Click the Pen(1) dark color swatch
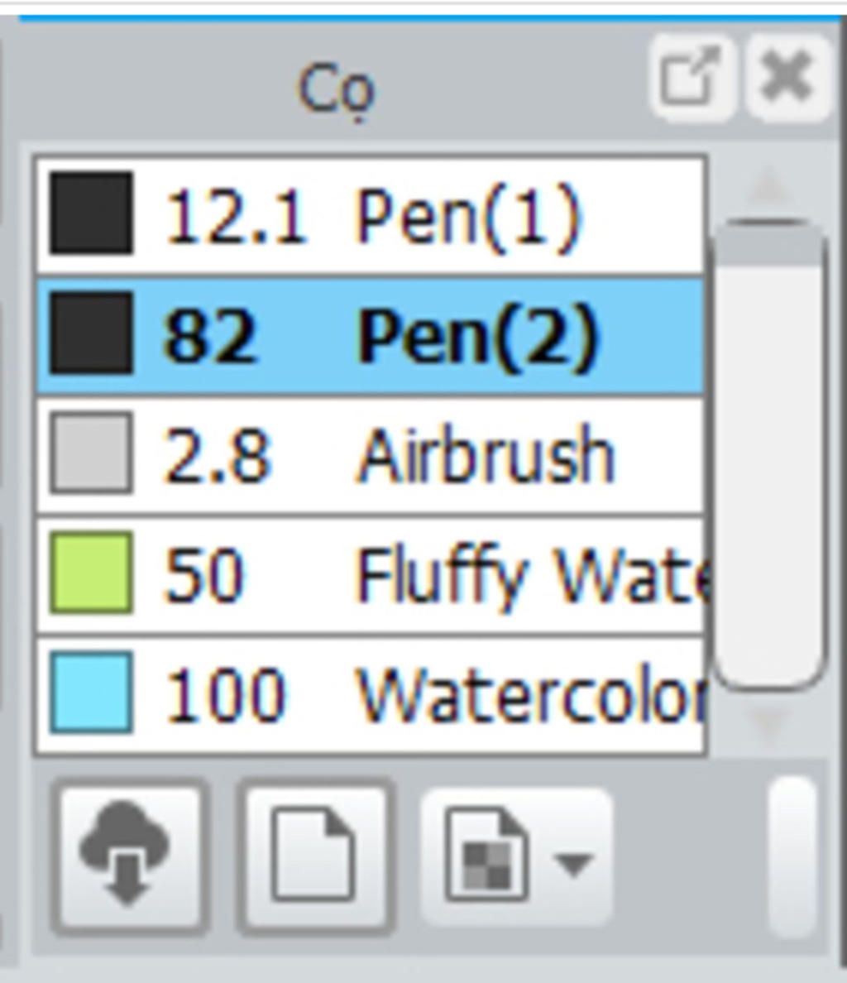 click(92, 213)
